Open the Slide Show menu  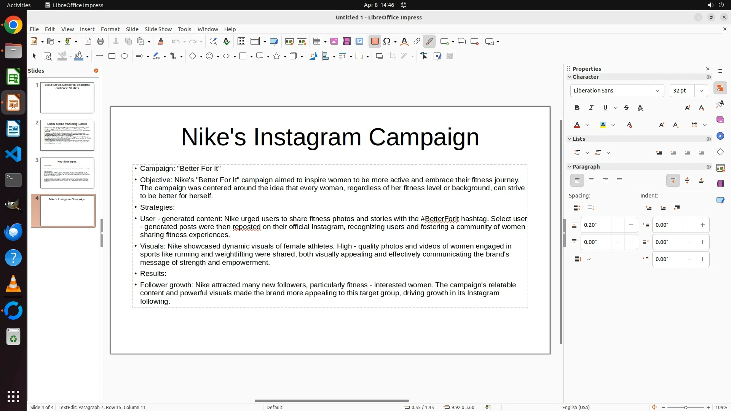click(158, 29)
